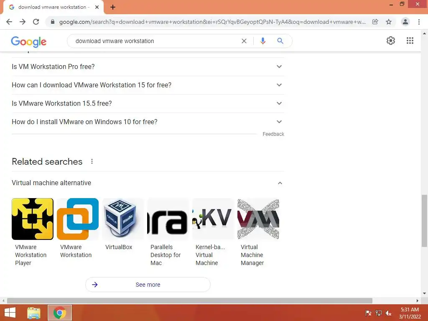This screenshot has width=428, height=321.
Task: Click the muted speaker volume icon
Action: (388, 313)
